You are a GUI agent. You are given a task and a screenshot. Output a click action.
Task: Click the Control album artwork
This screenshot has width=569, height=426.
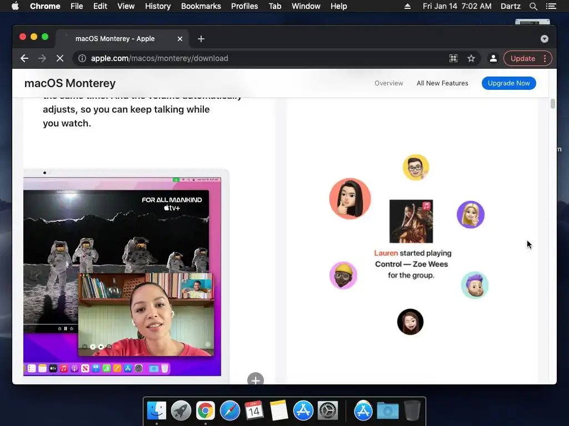(411, 221)
